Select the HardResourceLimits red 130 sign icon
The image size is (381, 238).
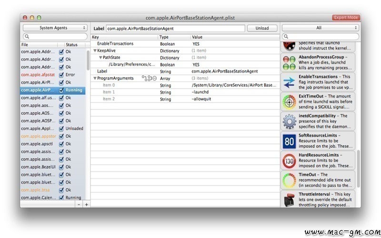pos(289,161)
